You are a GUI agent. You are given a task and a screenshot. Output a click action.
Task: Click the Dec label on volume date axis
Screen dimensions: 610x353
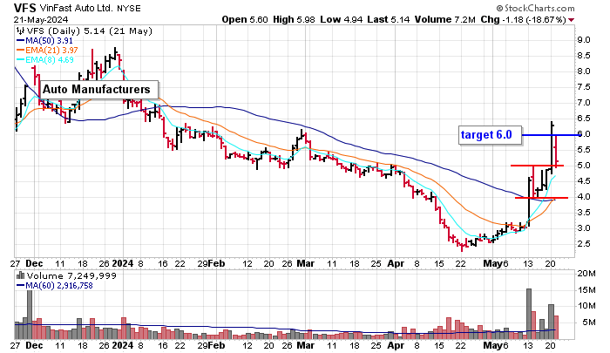tap(34, 345)
